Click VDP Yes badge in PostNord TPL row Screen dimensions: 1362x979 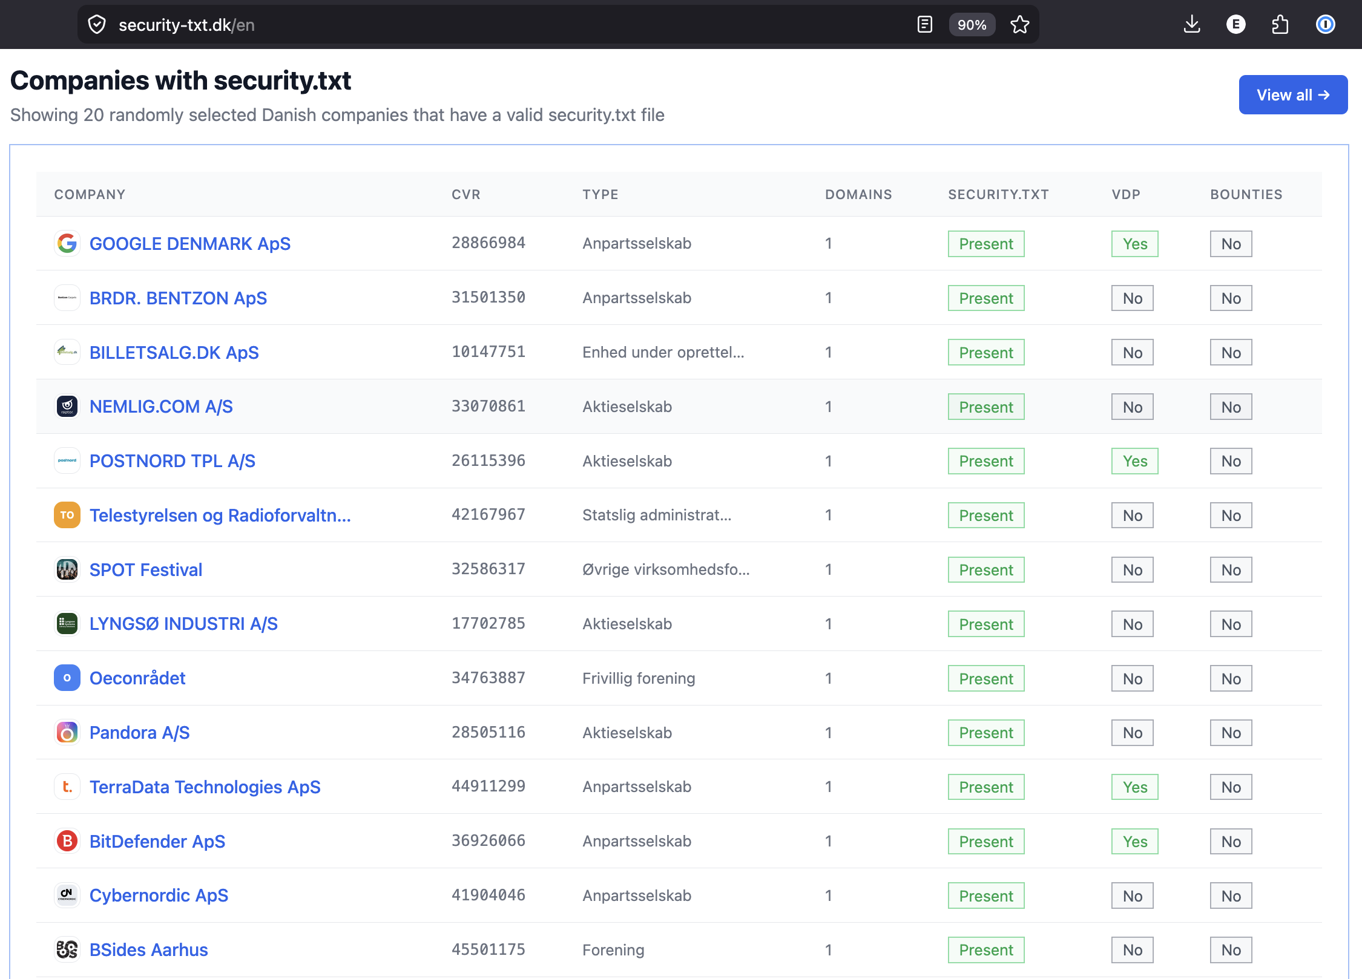[1135, 461]
